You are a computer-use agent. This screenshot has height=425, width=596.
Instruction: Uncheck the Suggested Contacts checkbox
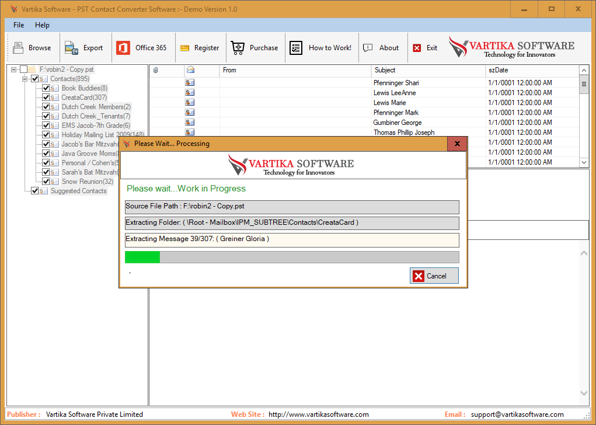coord(34,191)
